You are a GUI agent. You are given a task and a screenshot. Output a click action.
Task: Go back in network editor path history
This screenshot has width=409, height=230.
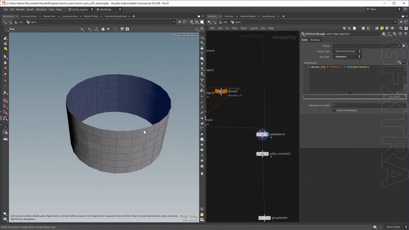click(210, 22)
